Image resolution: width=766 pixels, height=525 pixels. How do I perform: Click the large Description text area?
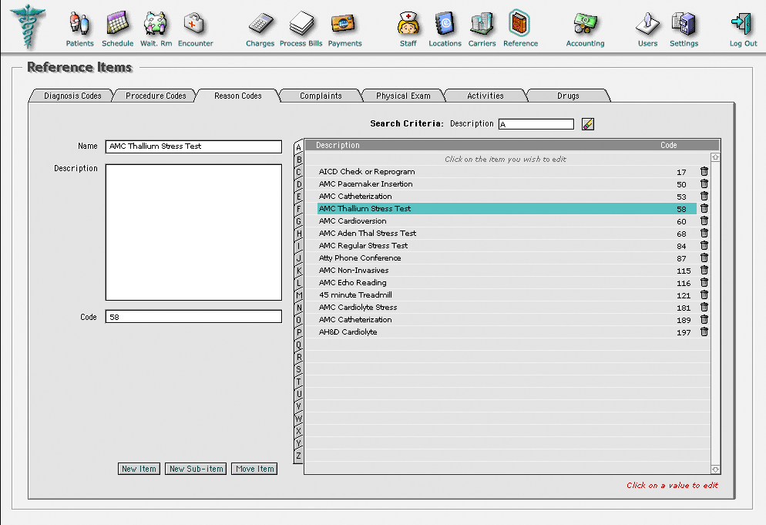coord(194,232)
